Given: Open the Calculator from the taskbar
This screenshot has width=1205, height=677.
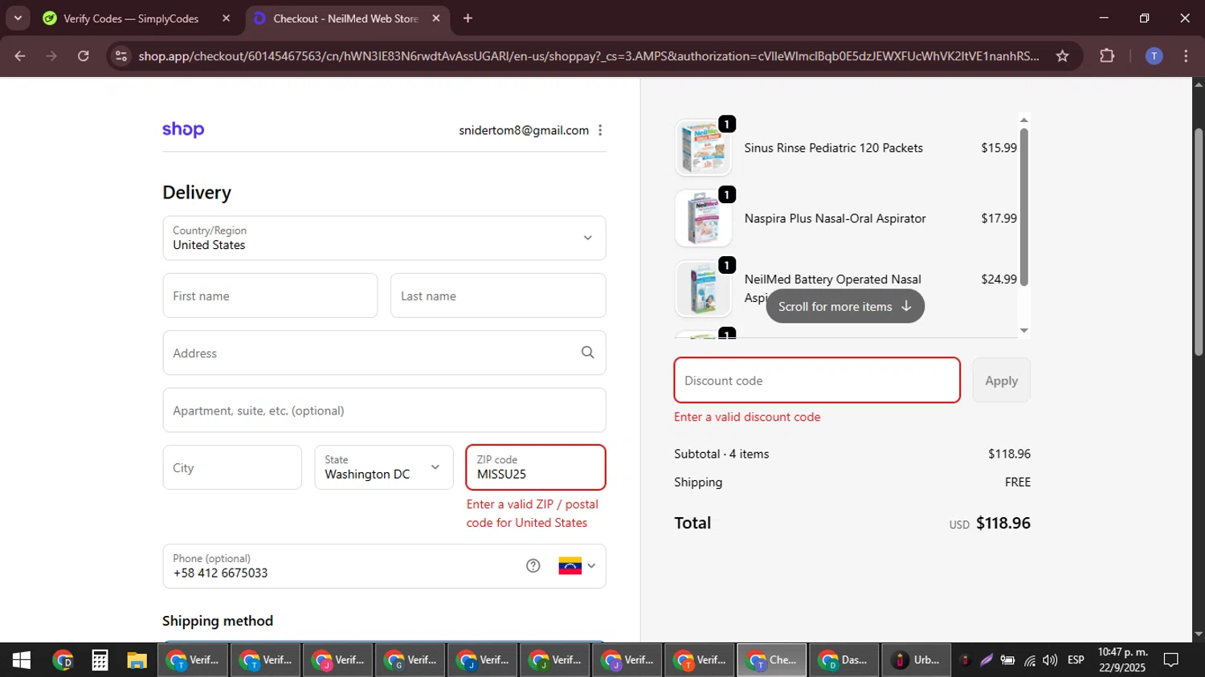Looking at the screenshot, I should (100, 660).
